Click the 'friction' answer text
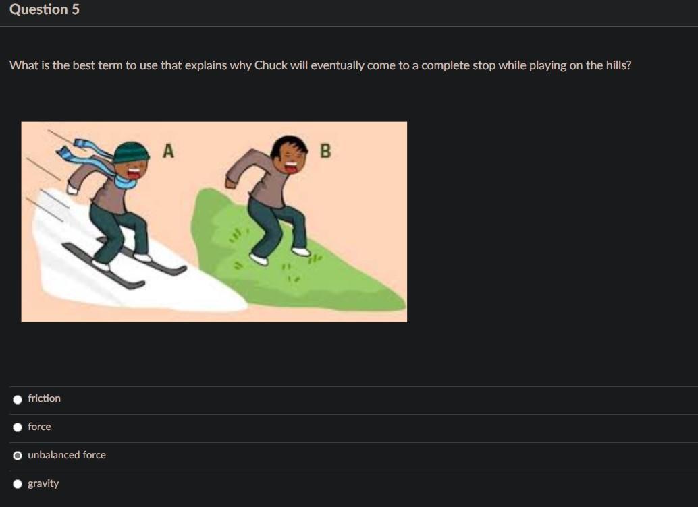Image resolution: width=698 pixels, height=507 pixels. pos(44,398)
